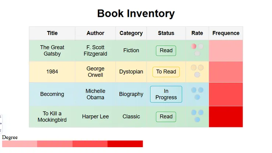The height and width of the screenshot is (153, 272).
Task: Select bottom gray rating dot in 1984 row
Action: 197,75
